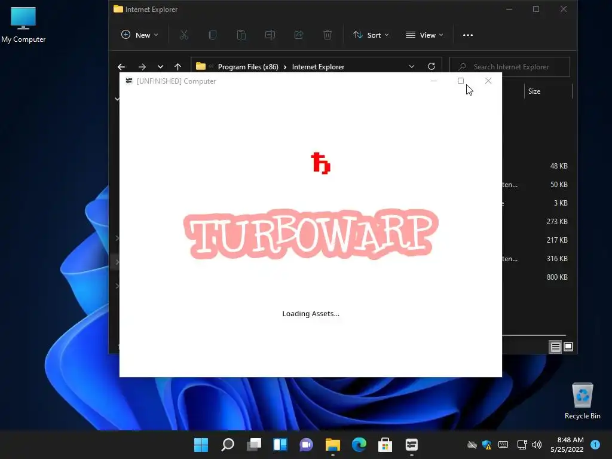Click the Search Internet Explorer field

point(510,67)
